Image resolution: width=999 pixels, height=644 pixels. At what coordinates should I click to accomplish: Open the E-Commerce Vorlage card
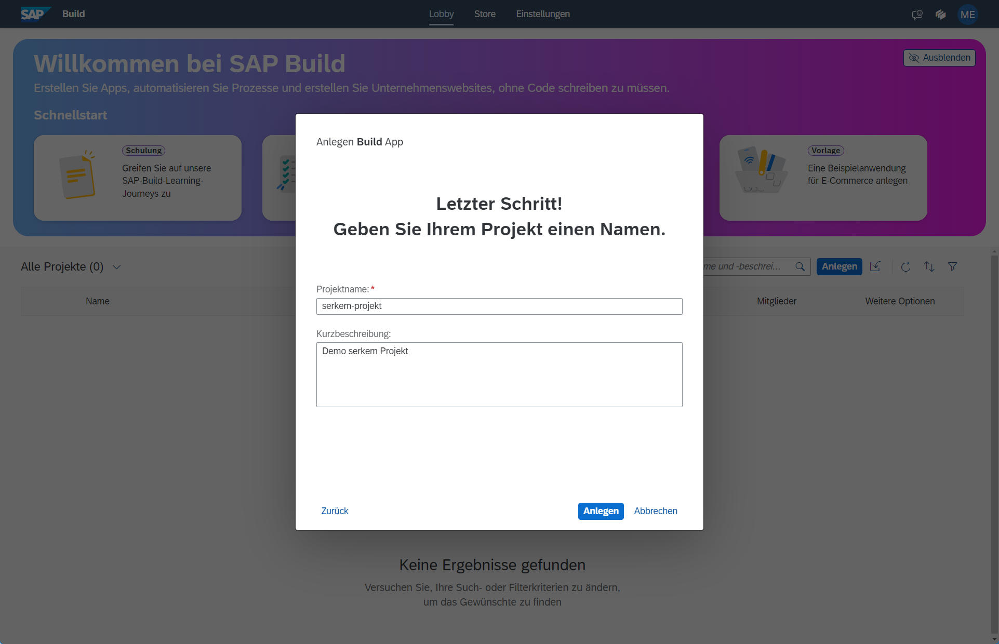click(x=823, y=178)
